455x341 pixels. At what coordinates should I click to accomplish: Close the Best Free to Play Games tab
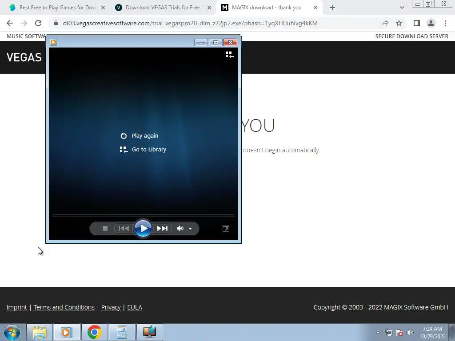103,8
